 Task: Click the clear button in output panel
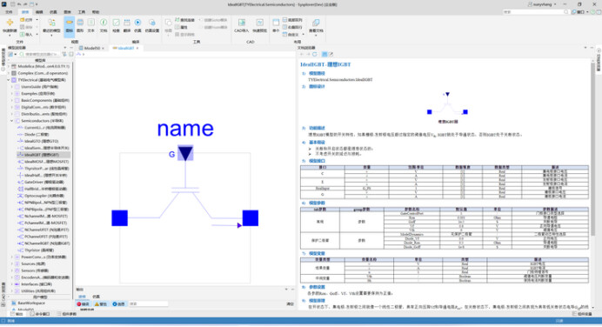291,304
